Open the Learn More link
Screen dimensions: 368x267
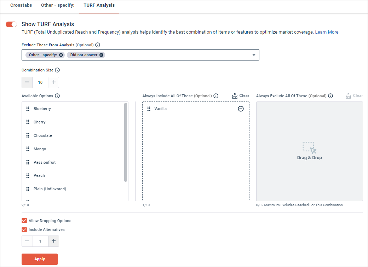pos(327,32)
